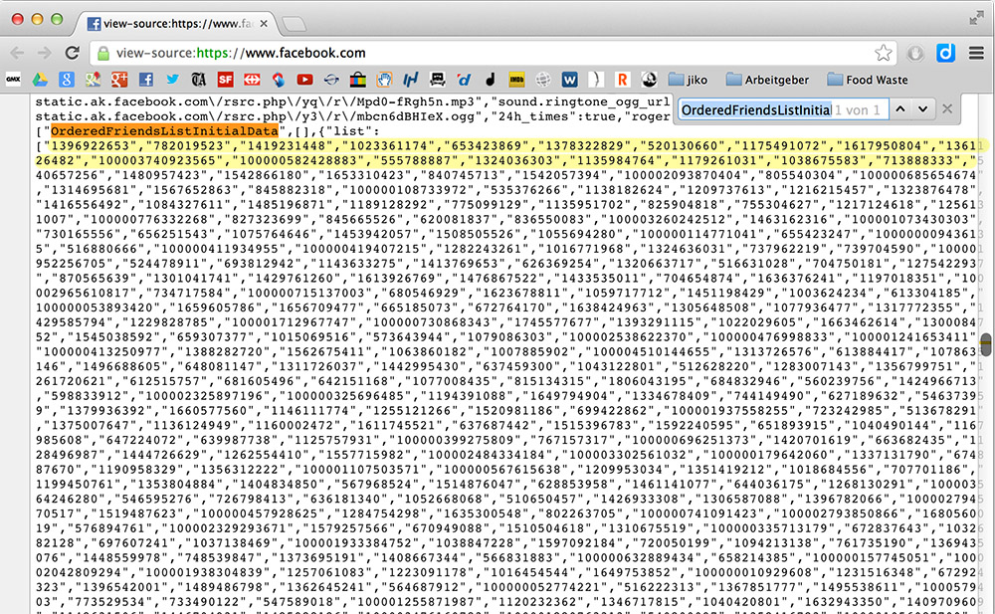Click the GMX bookmark icon

coord(14,80)
